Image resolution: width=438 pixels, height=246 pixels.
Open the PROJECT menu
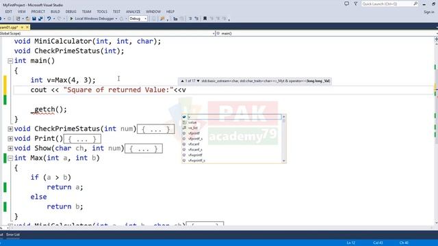coord(38,12)
